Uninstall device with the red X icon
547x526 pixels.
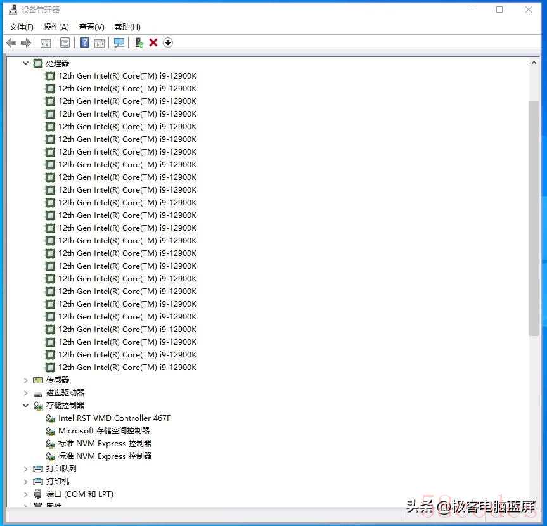coord(153,42)
